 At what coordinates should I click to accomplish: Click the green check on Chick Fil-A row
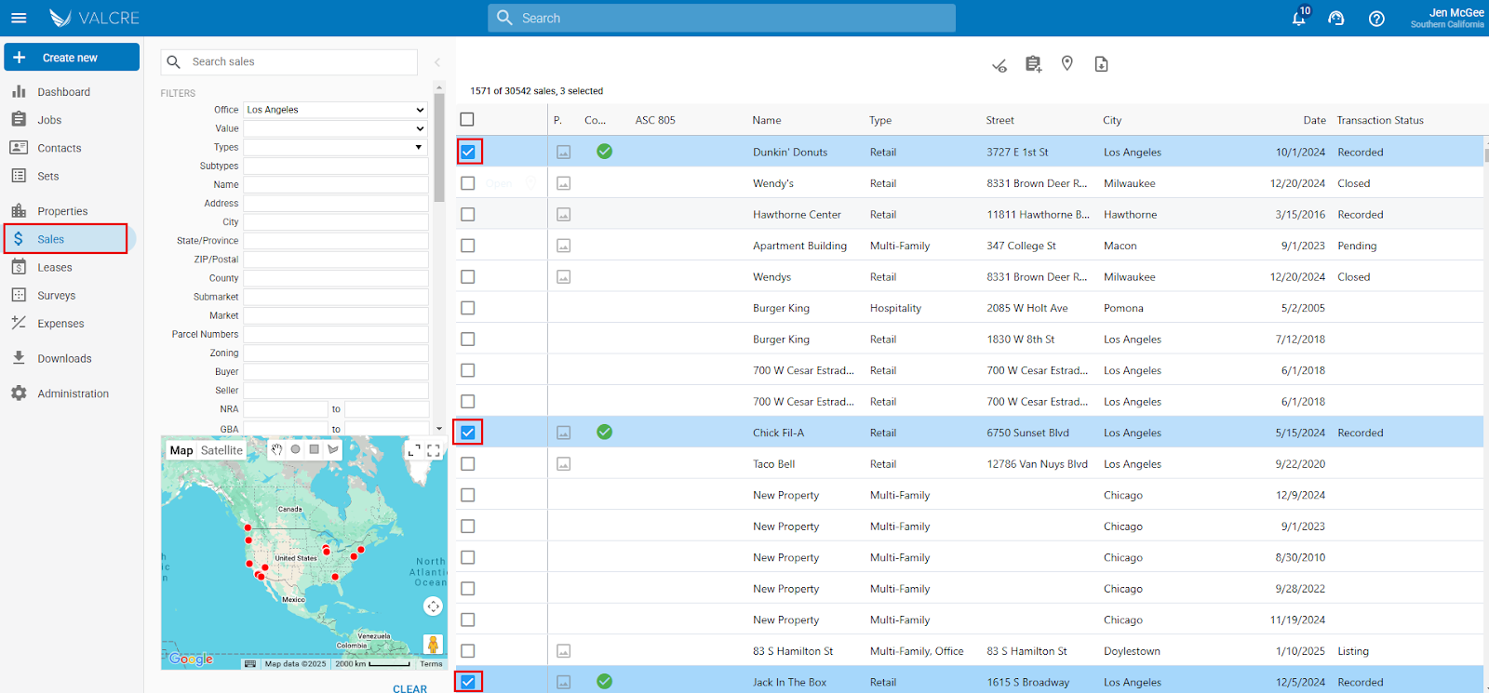click(x=604, y=432)
